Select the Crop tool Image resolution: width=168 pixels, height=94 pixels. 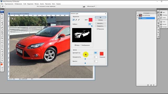[2, 23]
